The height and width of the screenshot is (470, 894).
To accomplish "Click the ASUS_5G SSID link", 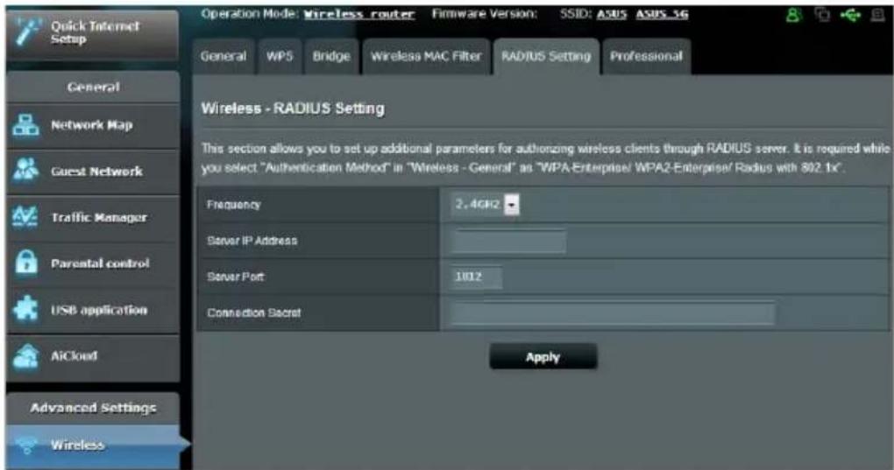I will click(x=662, y=14).
